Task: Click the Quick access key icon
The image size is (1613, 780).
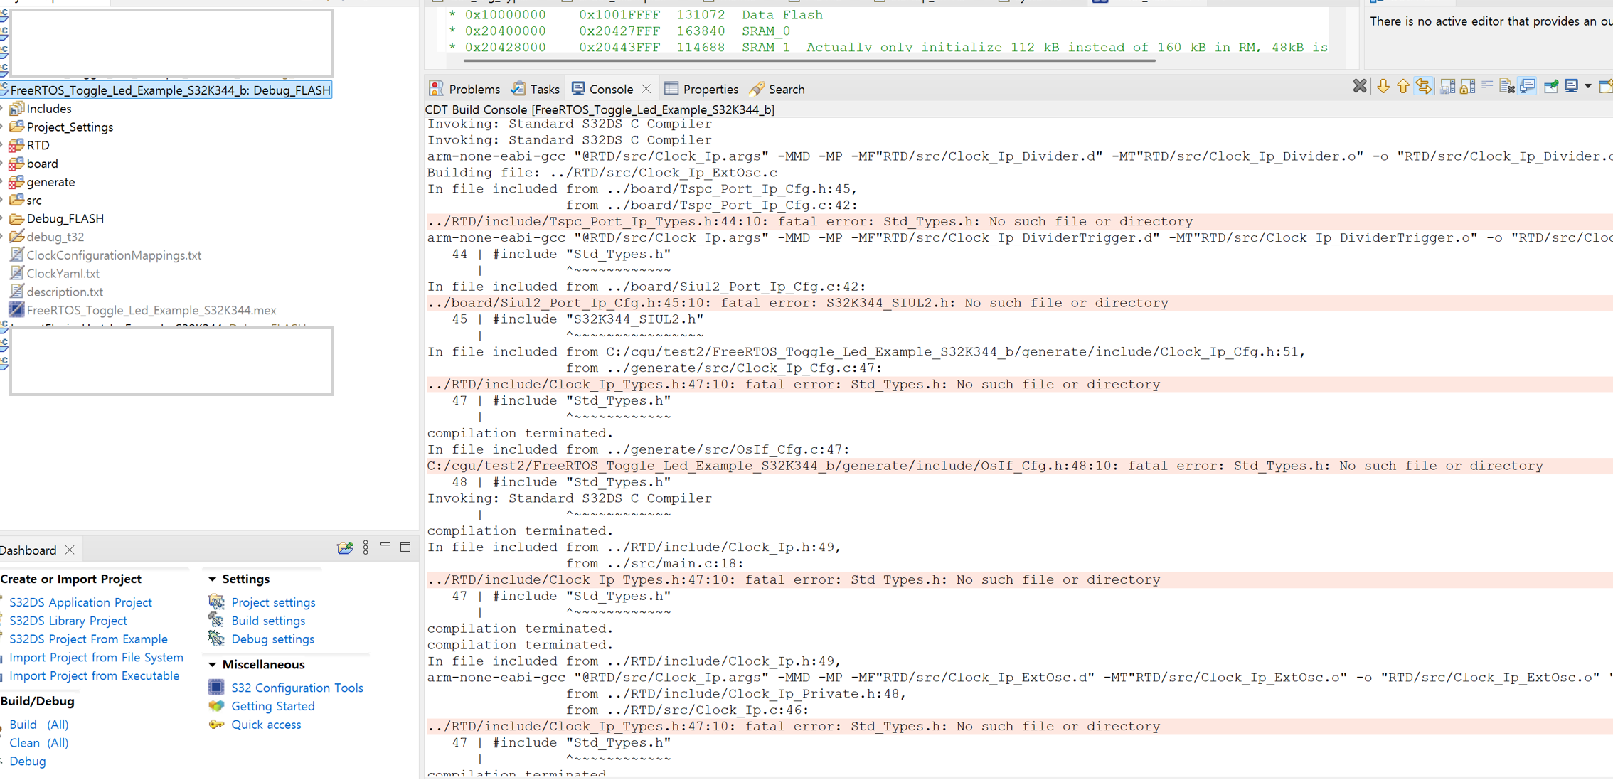Action: click(x=216, y=725)
